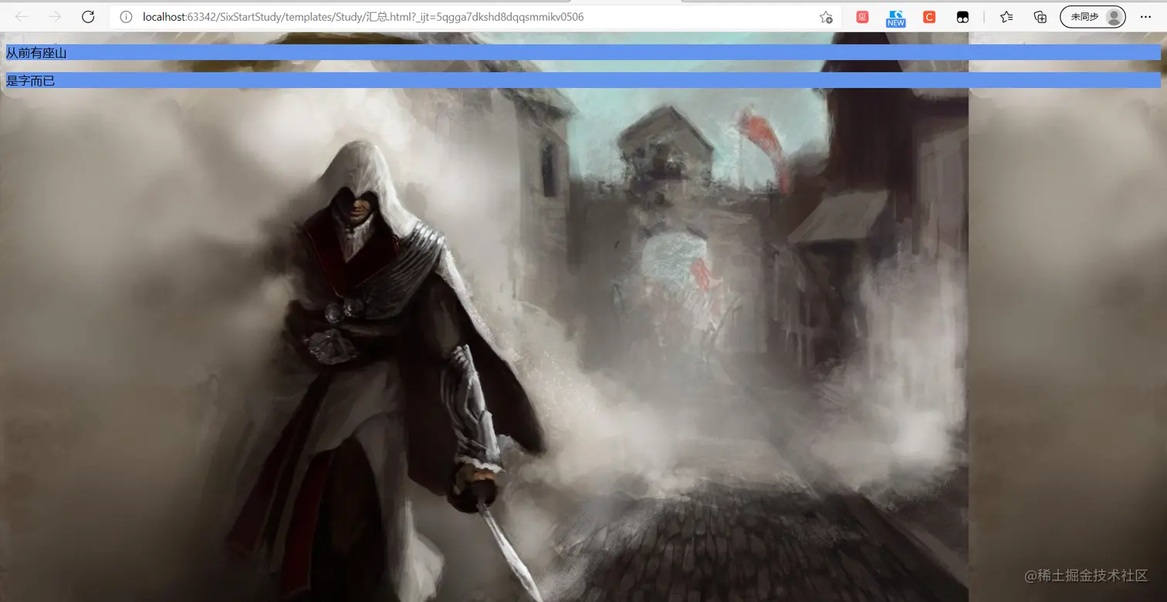Click the 未同步 profile button
Viewport: 1167px width, 602px height.
[1092, 17]
